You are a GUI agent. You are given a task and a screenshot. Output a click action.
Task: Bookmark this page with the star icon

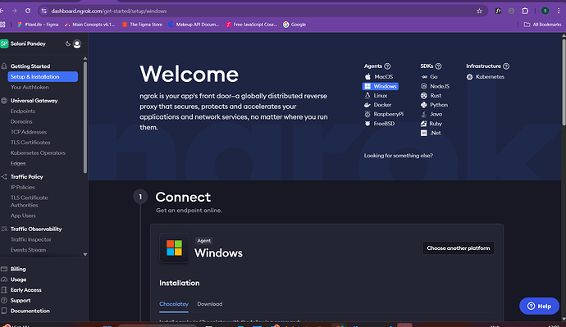[479, 11]
